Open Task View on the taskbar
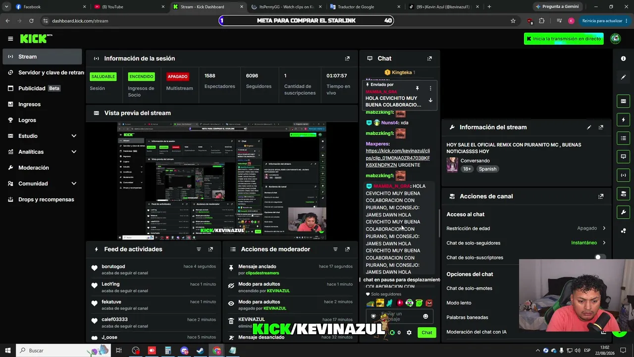Screen dimensions: 634x357 click(119, 351)
